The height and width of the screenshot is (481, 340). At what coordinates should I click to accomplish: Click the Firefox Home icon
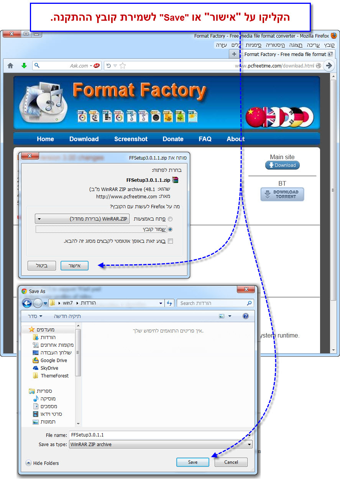[10, 66]
